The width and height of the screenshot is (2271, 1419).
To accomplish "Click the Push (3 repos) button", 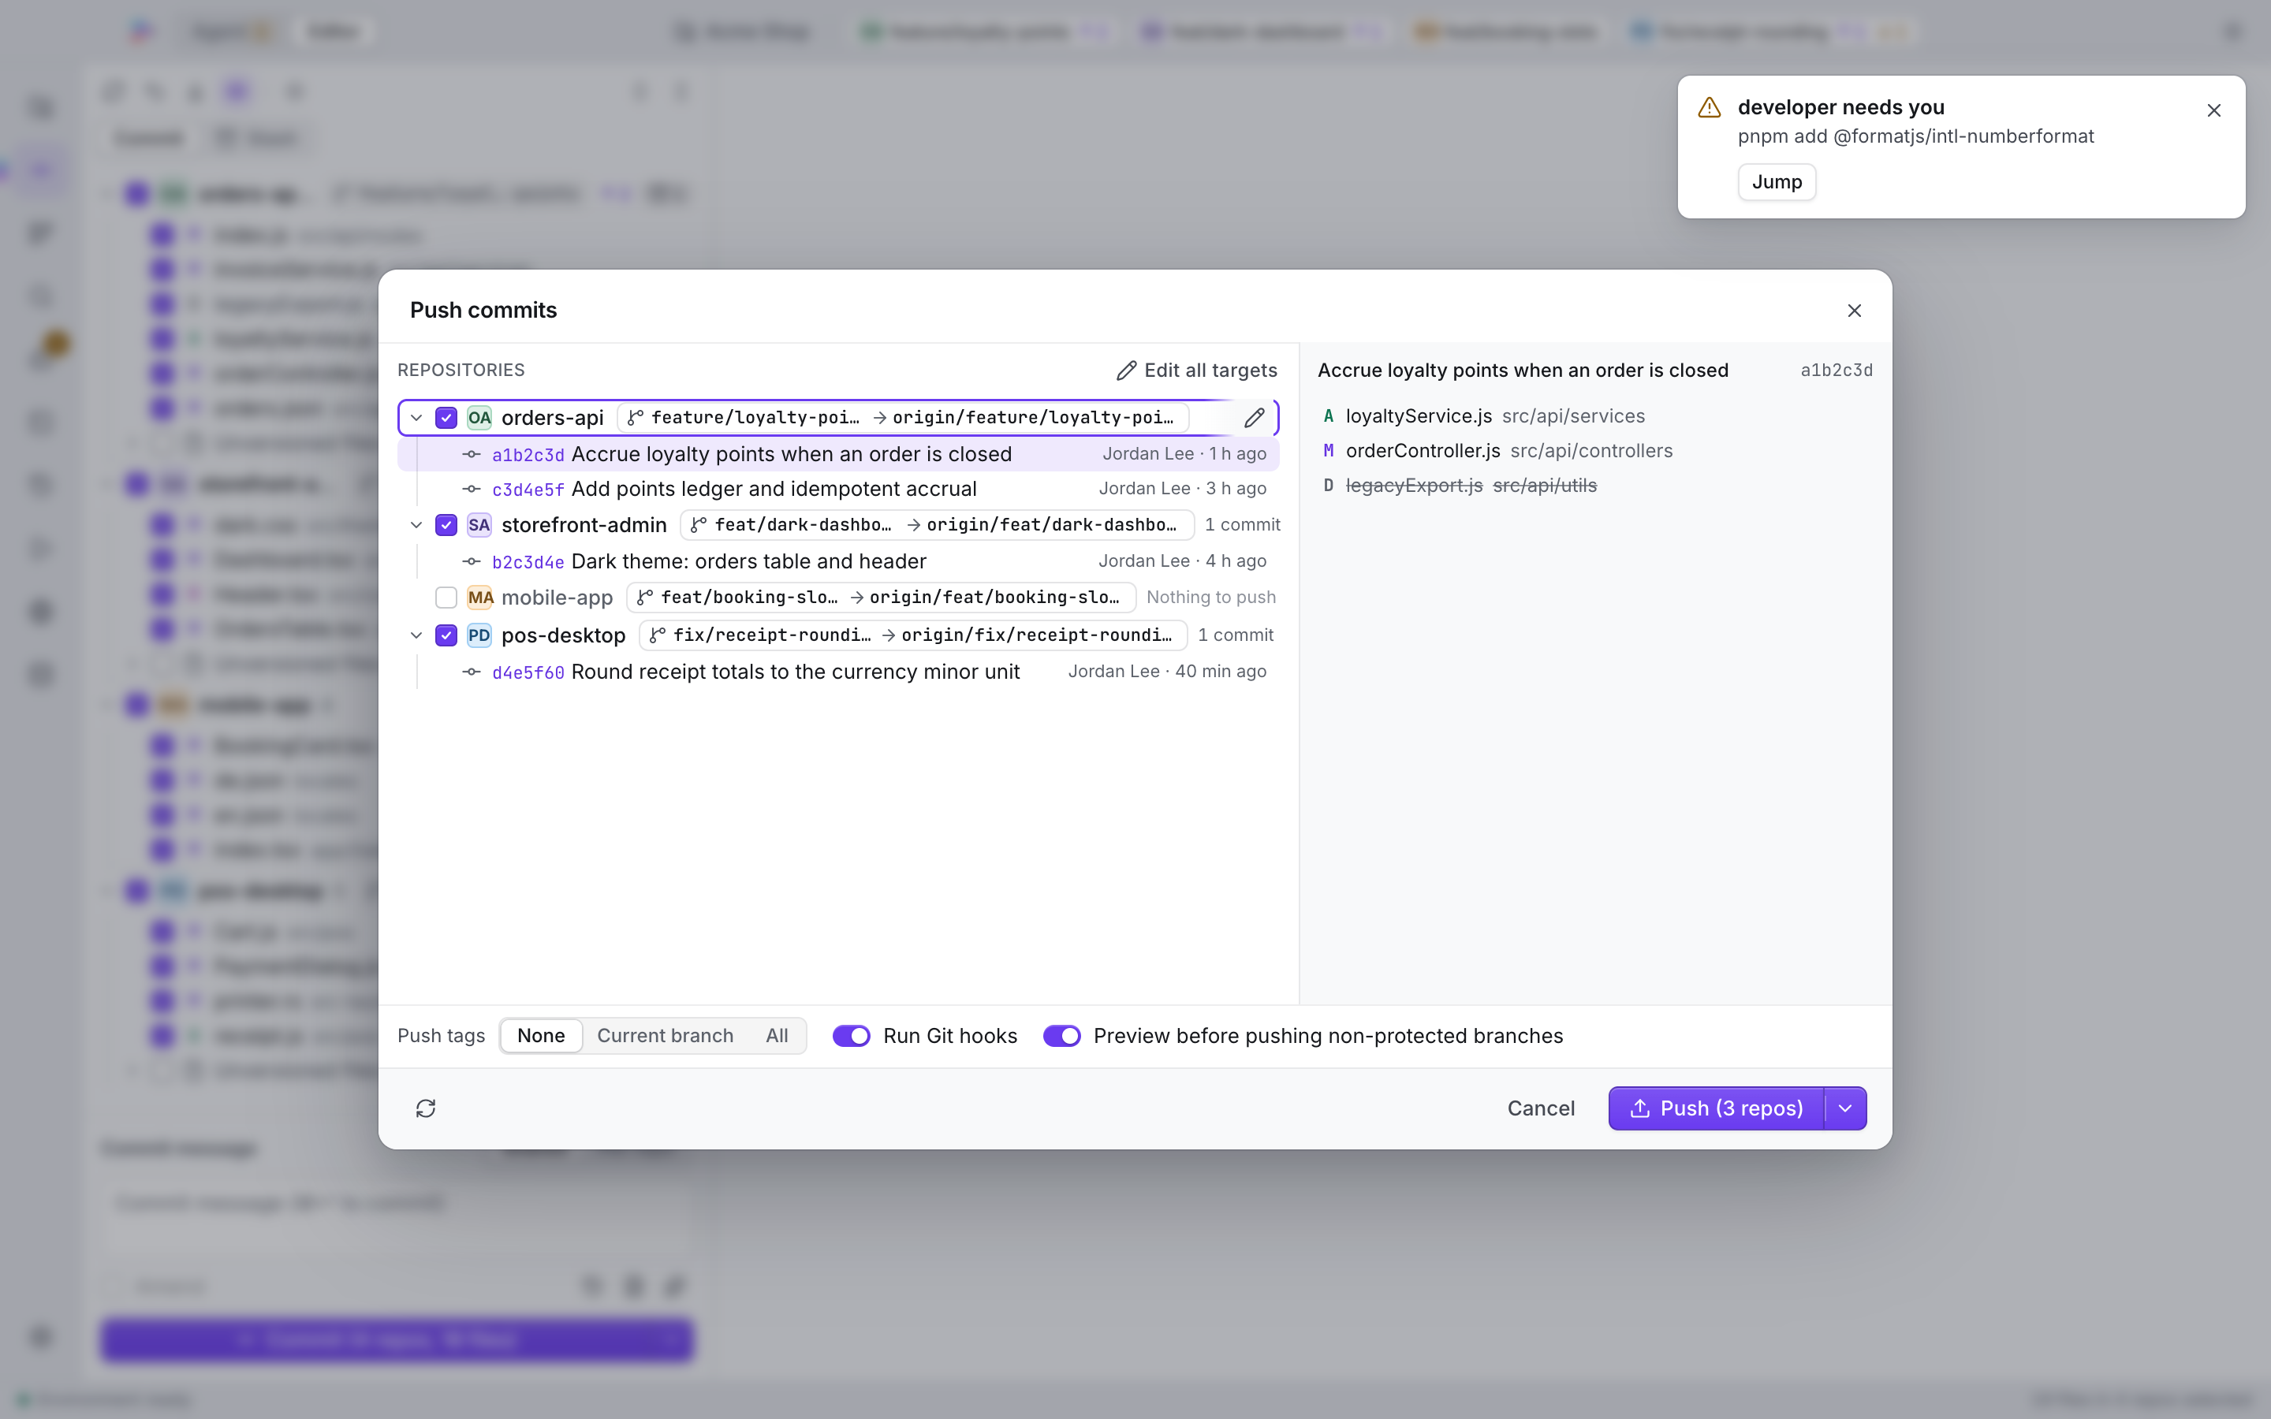I will tap(1717, 1108).
